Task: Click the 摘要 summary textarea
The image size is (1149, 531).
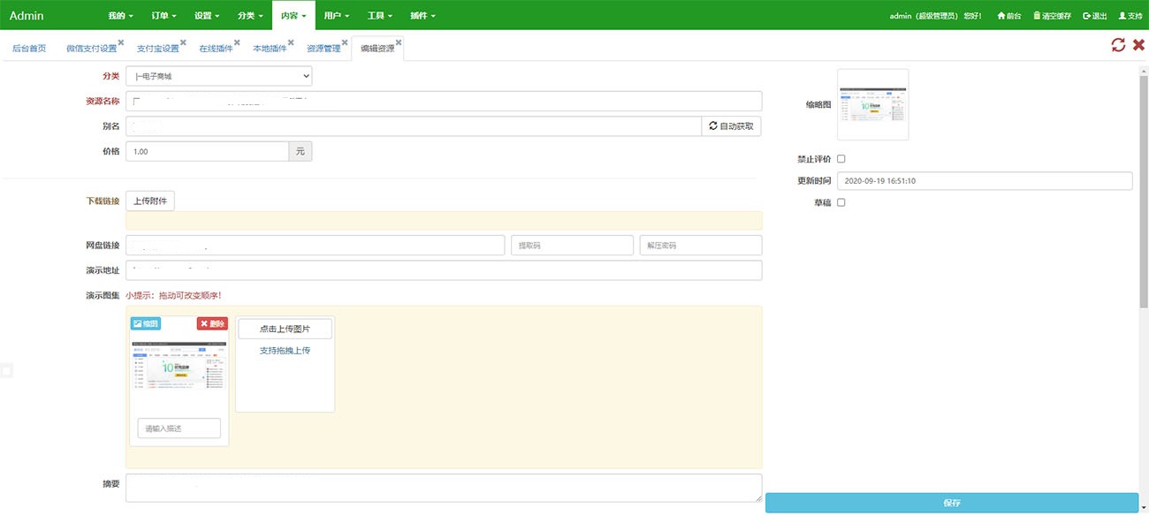Action: (444, 488)
